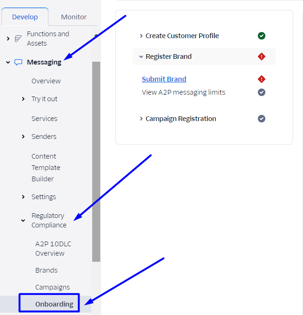Click gray check icon beside Campaign Registration
303x315 pixels.
pos(262,119)
